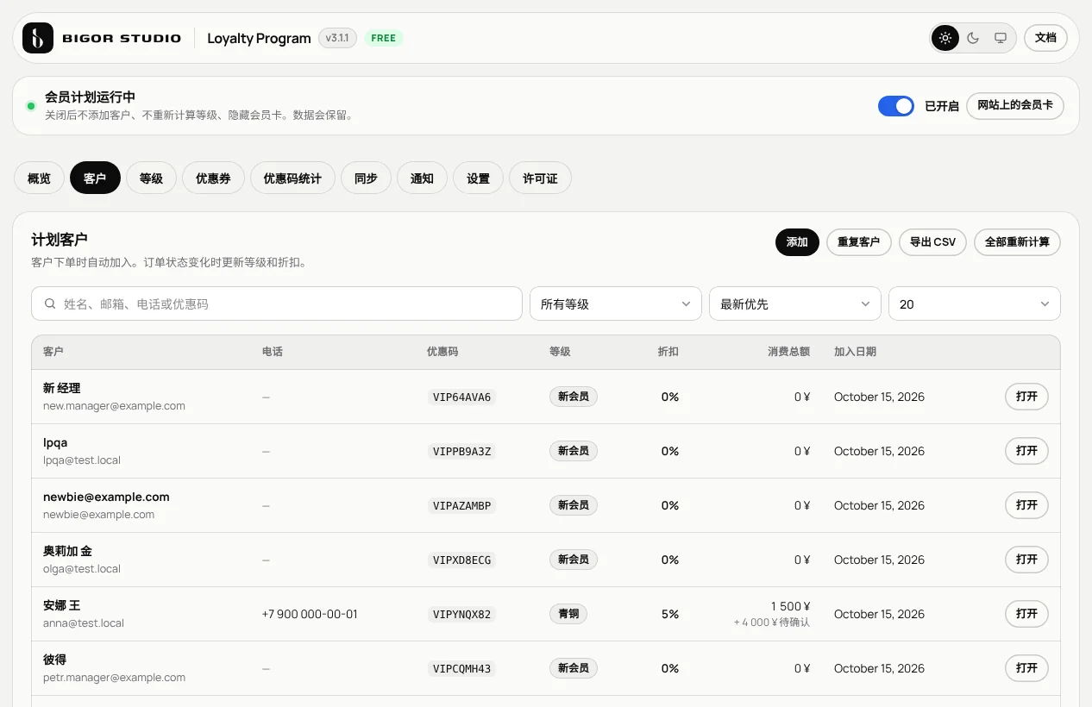Click the 折扣 column header
Viewport: 1092px width, 707px height.
tap(668, 352)
